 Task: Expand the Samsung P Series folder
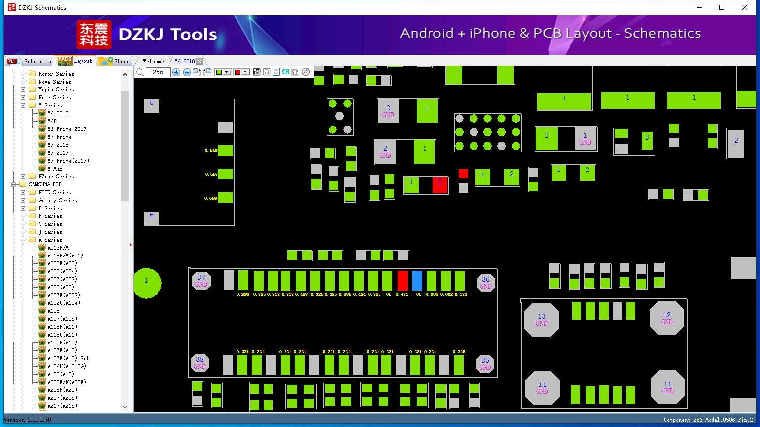click(x=23, y=208)
